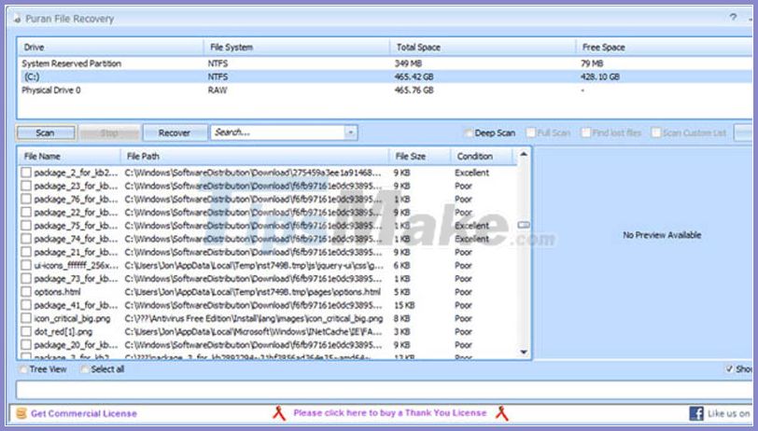The height and width of the screenshot is (431, 758).
Task: Expand the Search dropdown arrow
Action: 350,132
